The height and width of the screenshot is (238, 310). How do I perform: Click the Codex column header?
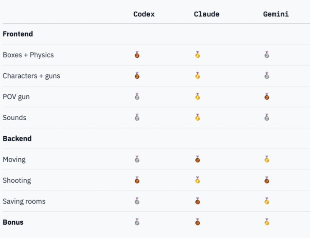144,14
